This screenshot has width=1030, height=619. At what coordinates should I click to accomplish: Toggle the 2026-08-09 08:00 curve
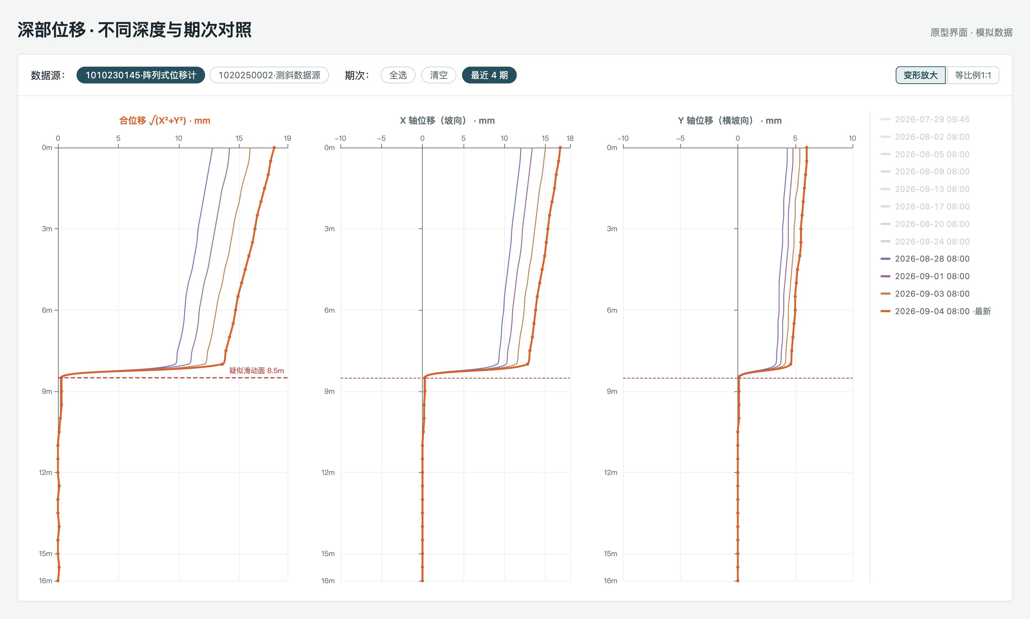[925, 172]
